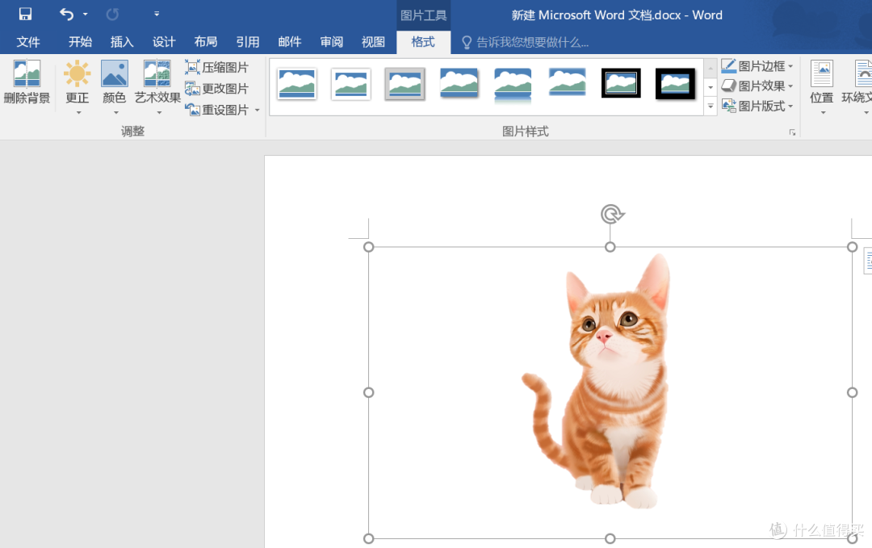Open the 图片版式 picture layout menu

point(757,106)
